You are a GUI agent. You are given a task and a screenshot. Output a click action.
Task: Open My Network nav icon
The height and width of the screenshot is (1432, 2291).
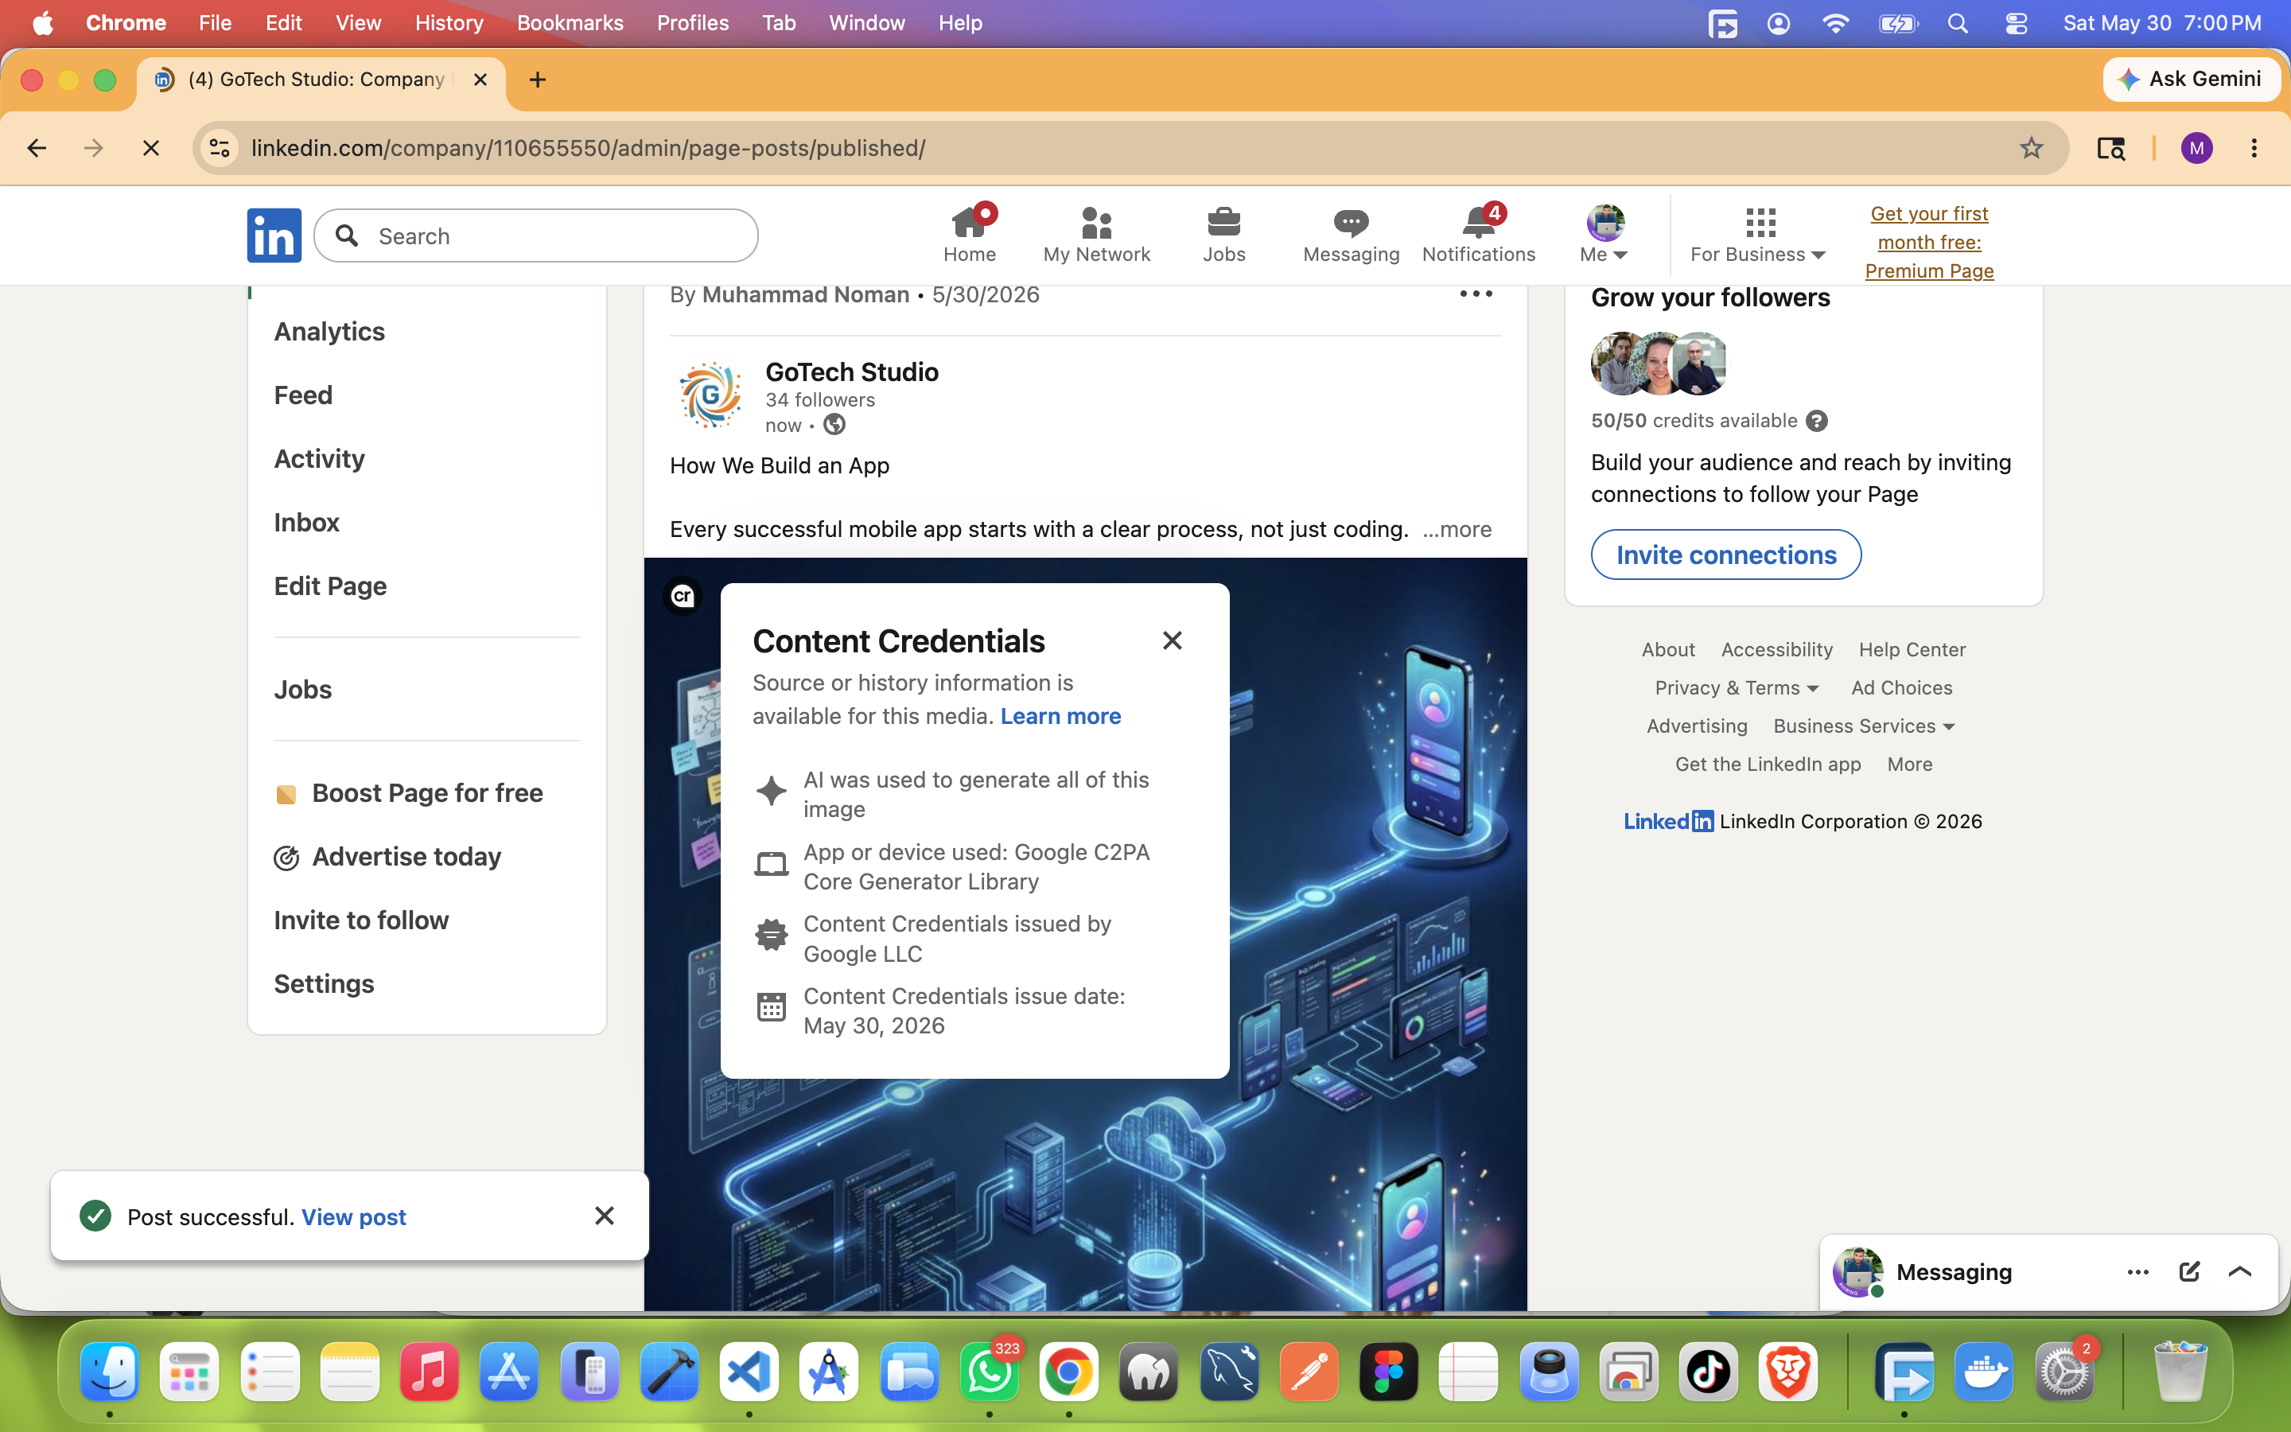pyautogui.click(x=1096, y=234)
